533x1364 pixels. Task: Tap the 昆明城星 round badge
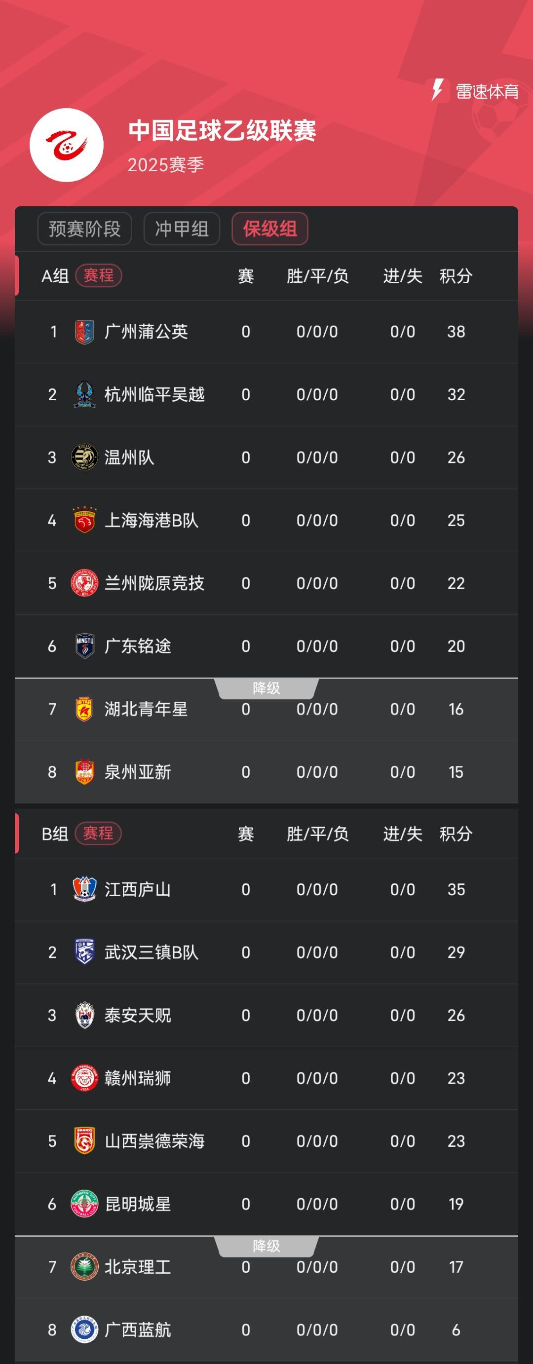[x=85, y=1204]
